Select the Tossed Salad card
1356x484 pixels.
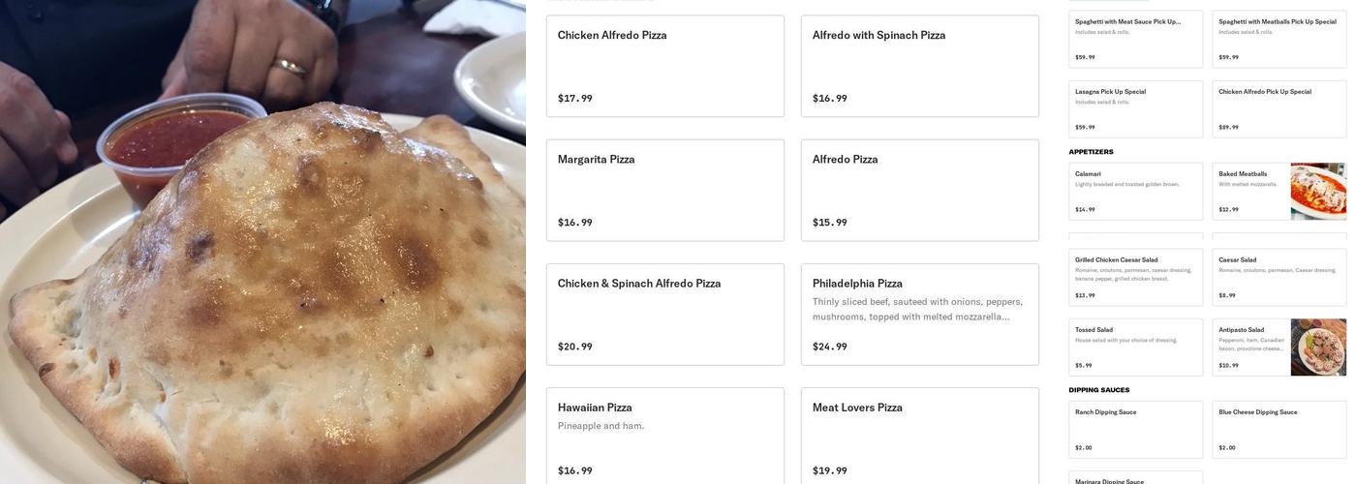click(1135, 347)
